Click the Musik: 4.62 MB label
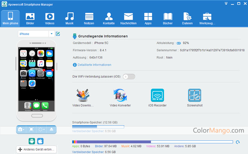Image resolution: width=248 pixels, height=154 pixels. pyautogui.click(x=131, y=146)
